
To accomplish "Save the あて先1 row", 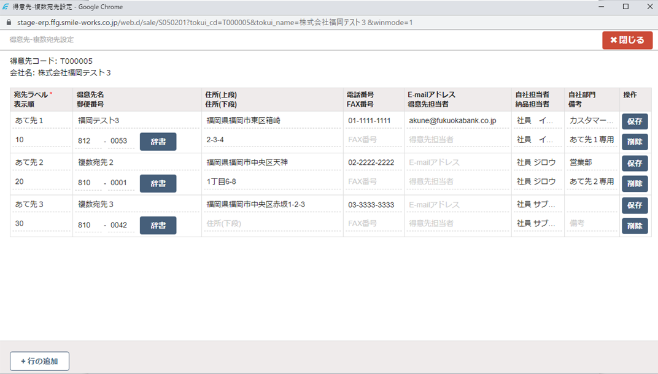I will coord(635,121).
